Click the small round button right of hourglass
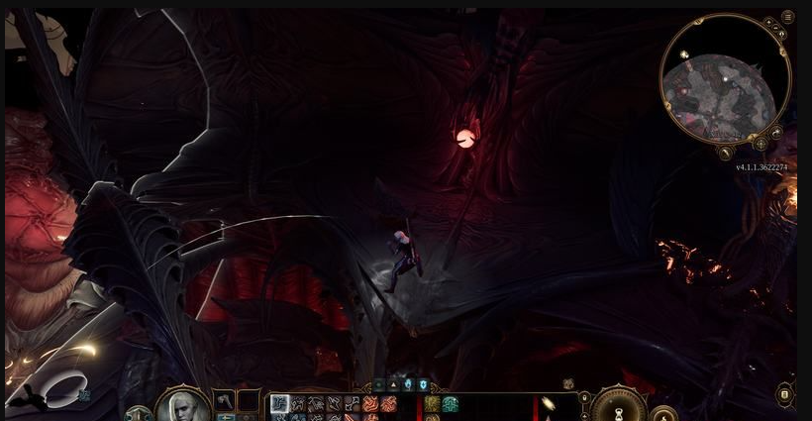812x421 pixels. pyautogui.click(x=663, y=415)
